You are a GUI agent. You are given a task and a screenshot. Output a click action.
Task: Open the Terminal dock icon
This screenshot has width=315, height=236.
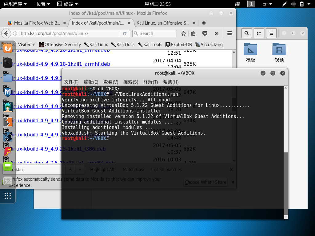(x=8, y=63)
